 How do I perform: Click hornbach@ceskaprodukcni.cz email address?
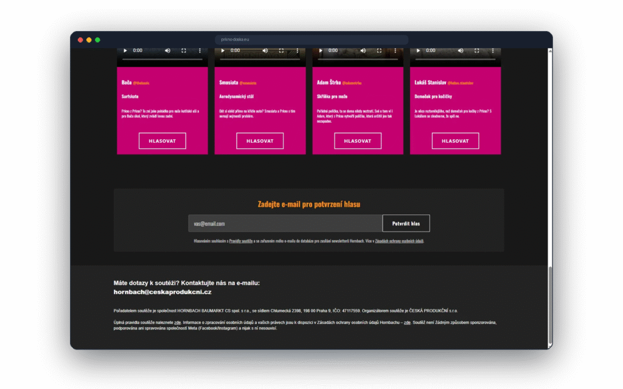click(x=162, y=292)
